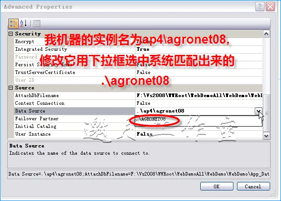Viewport: 281px width, 201px height.
Task: Click the connection string text box
Action: tap(139, 174)
